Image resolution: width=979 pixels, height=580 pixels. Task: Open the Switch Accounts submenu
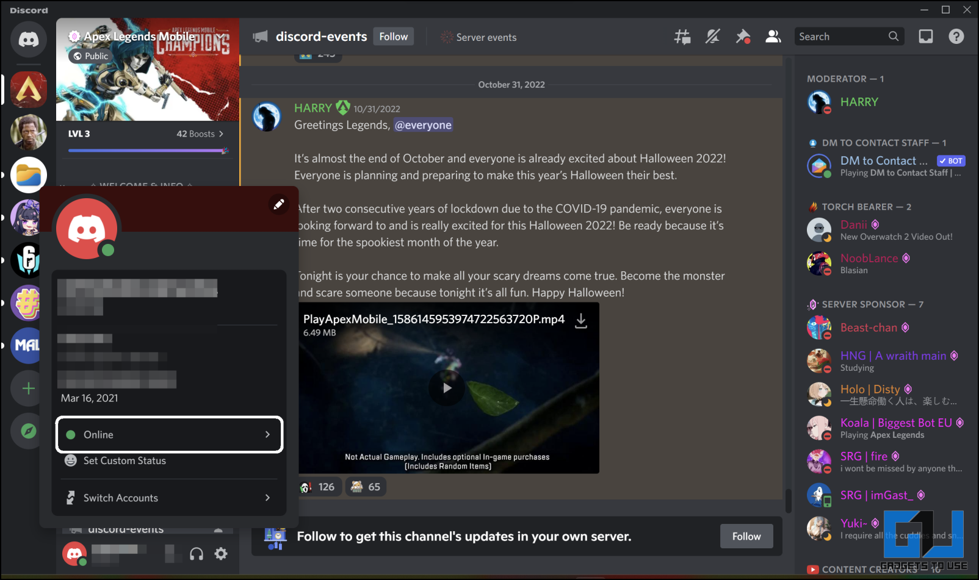(169, 498)
